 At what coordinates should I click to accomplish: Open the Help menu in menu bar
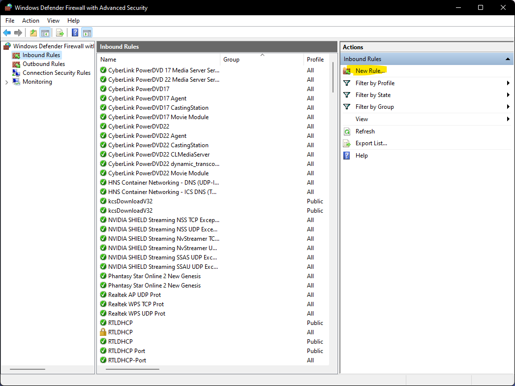tap(73, 21)
